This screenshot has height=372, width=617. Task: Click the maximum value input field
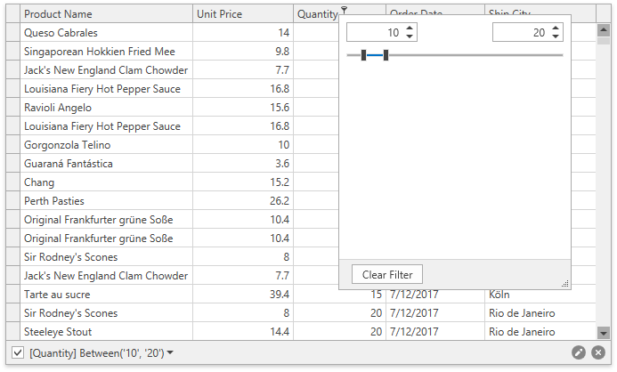point(520,32)
